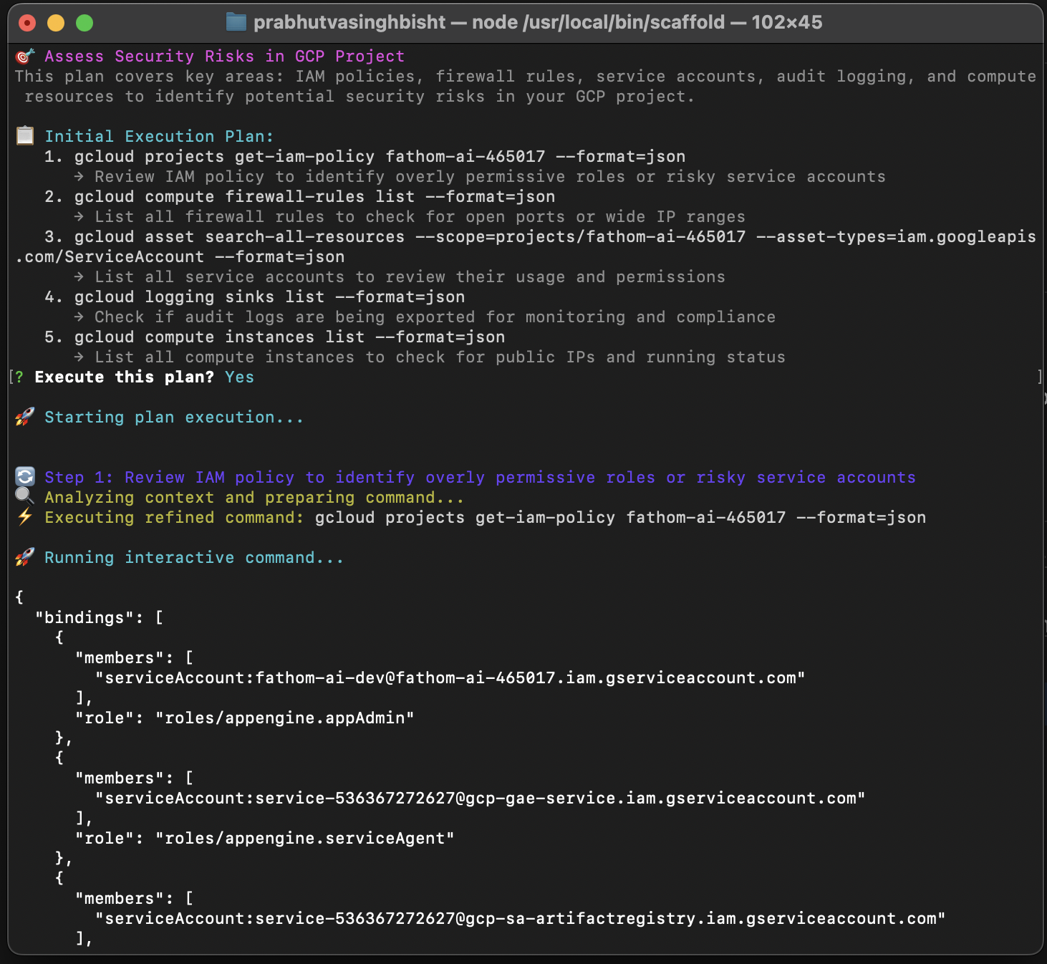Click the rocket icon beside Running interactive command
The width and height of the screenshot is (1047, 964).
coord(25,557)
